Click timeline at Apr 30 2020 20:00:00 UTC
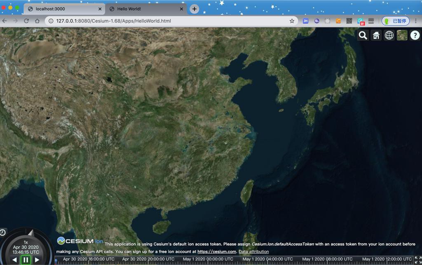 click(148, 259)
